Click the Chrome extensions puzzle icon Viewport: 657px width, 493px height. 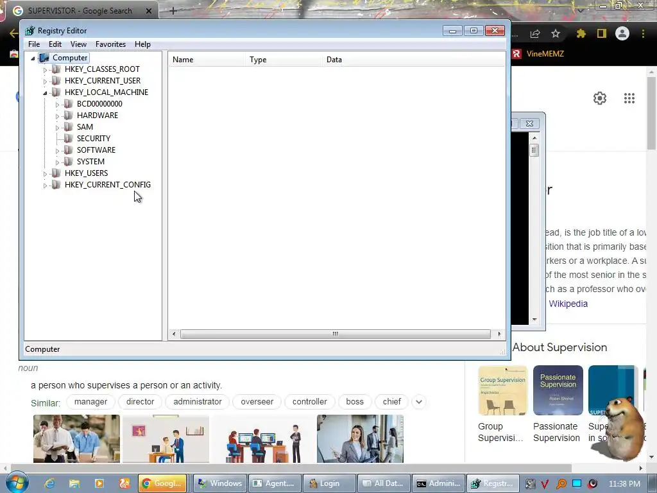581,33
